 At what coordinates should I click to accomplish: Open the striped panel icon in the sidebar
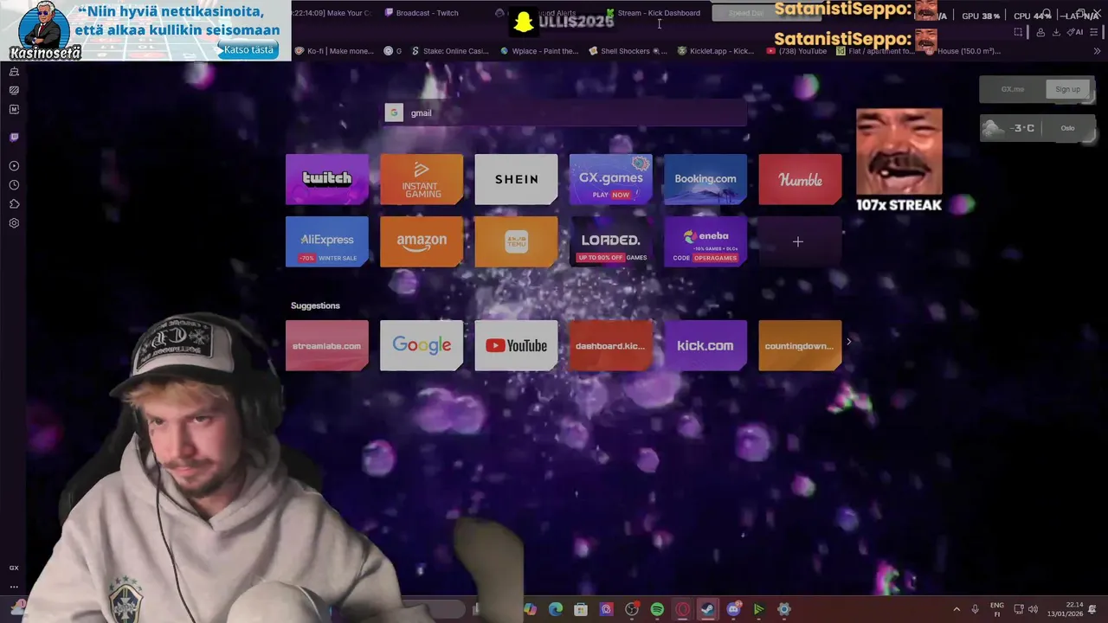tap(14, 90)
